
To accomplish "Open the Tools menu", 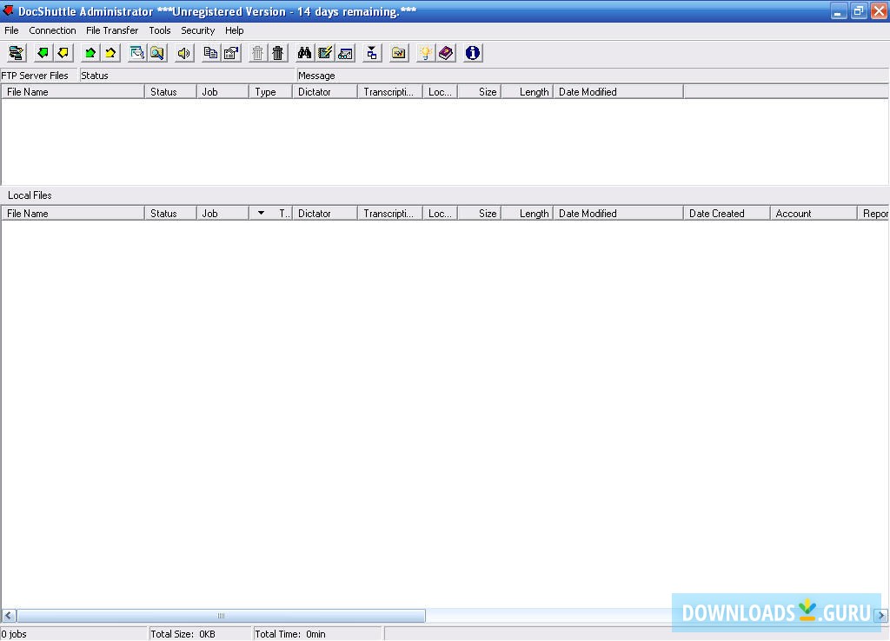I will coord(160,30).
